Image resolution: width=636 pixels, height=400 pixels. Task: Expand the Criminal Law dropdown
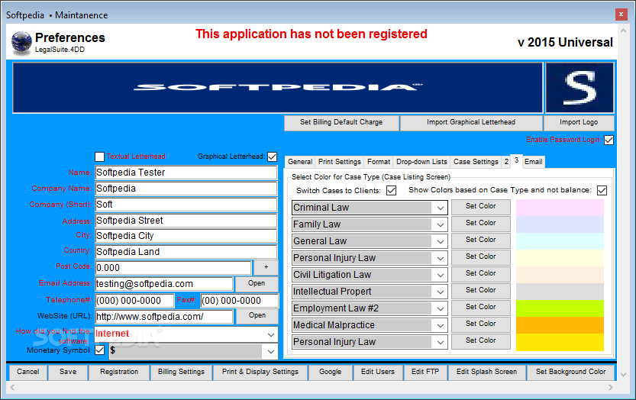[x=440, y=208]
